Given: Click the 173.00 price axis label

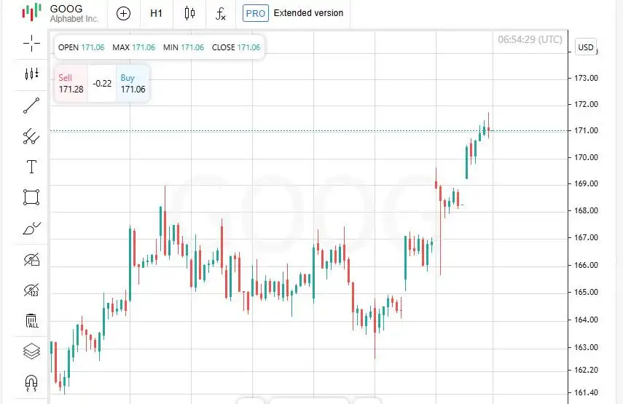Looking at the screenshot, I should [x=586, y=78].
